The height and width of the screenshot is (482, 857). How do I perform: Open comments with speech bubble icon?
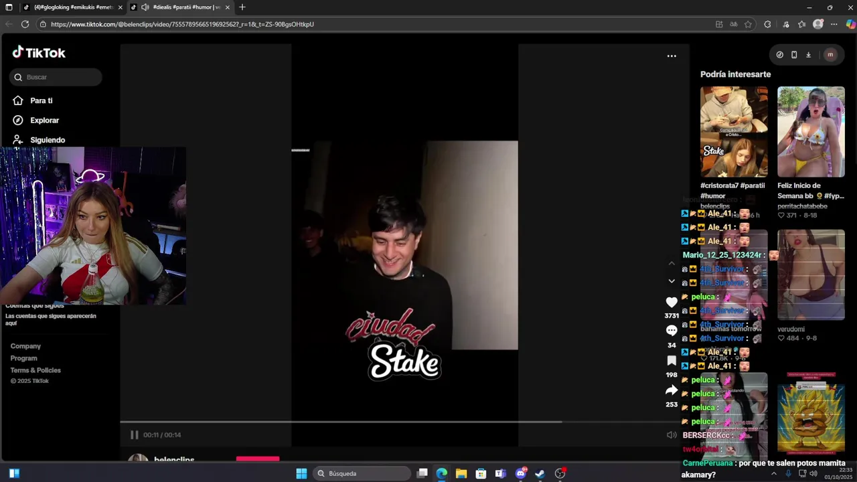click(672, 331)
